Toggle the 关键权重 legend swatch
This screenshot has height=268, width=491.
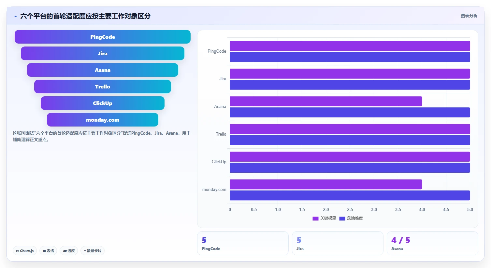click(x=315, y=218)
